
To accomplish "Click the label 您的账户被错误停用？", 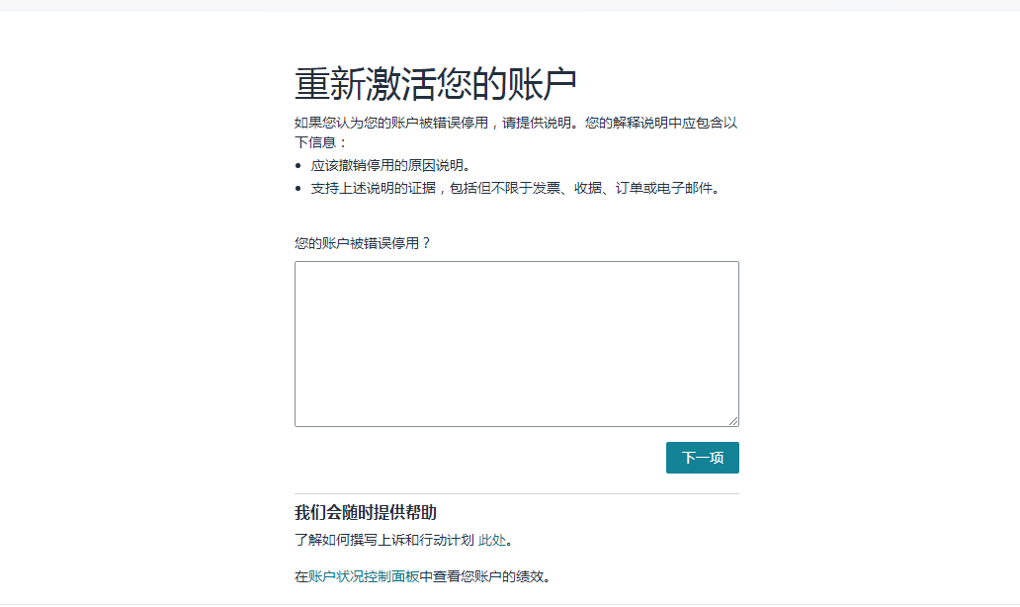I will tap(363, 242).
